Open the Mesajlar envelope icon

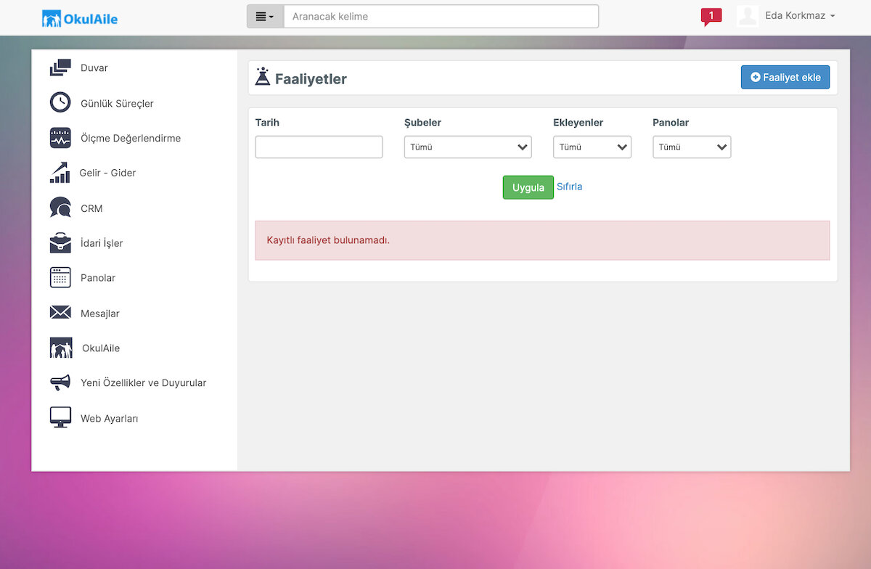(60, 313)
